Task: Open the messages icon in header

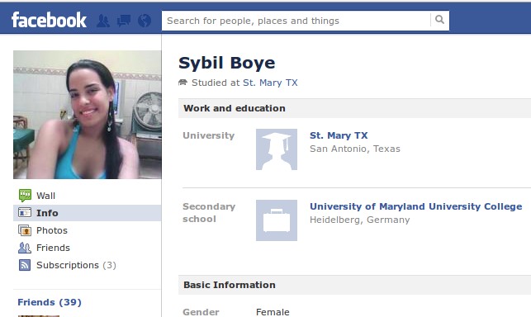Action: [124, 21]
